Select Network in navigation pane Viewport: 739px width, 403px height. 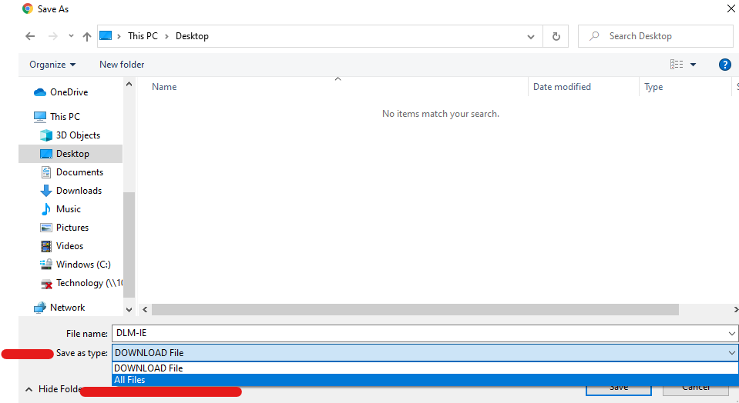coord(67,308)
